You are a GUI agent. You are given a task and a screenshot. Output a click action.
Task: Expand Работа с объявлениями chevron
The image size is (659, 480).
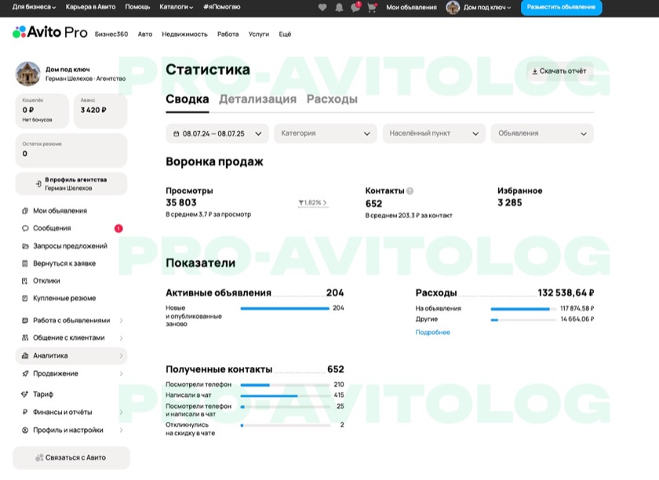(x=121, y=321)
